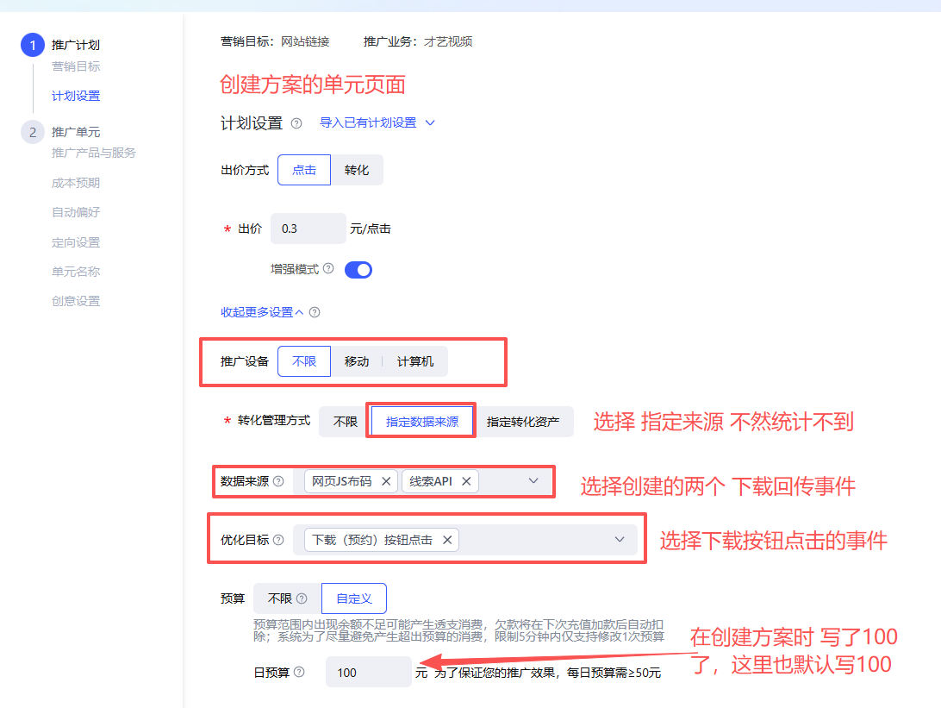
Task: Select 指定转化资产 option
Action: tap(523, 422)
